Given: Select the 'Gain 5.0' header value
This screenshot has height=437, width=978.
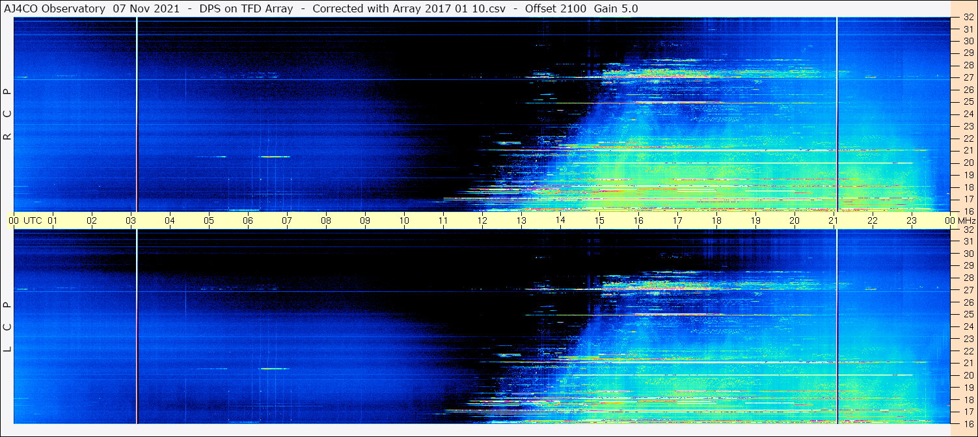Looking at the screenshot, I should point(616,8).
